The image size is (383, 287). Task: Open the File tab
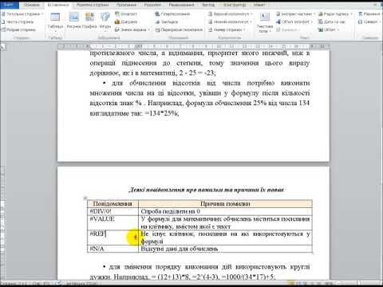9,5
